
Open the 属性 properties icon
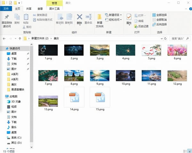point(129,17)
